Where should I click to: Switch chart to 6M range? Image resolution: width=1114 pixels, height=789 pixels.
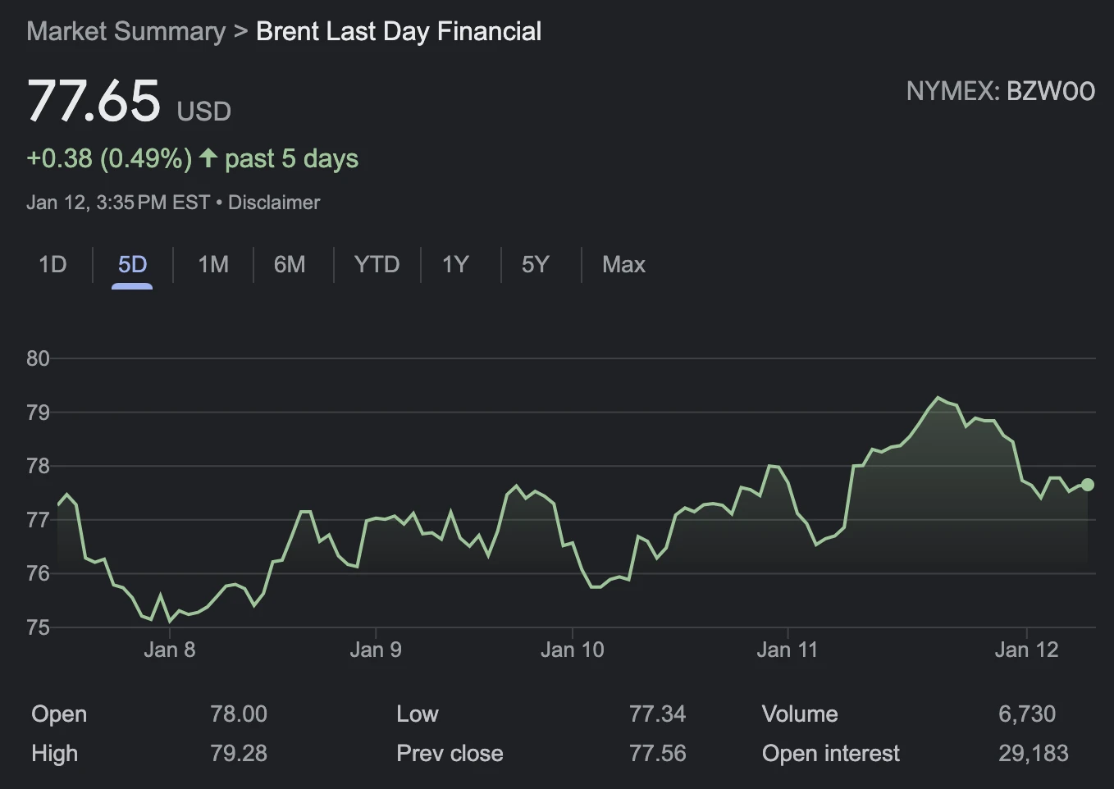click(x=290, y=264)
